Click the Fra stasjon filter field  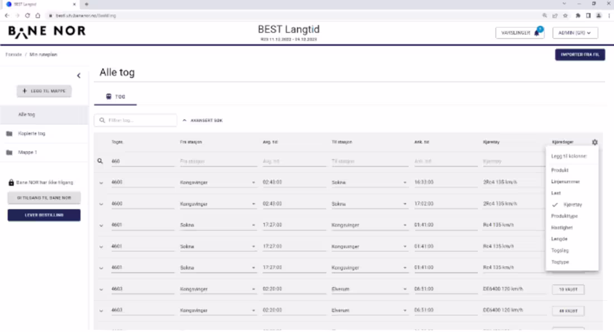pos(218,162)
